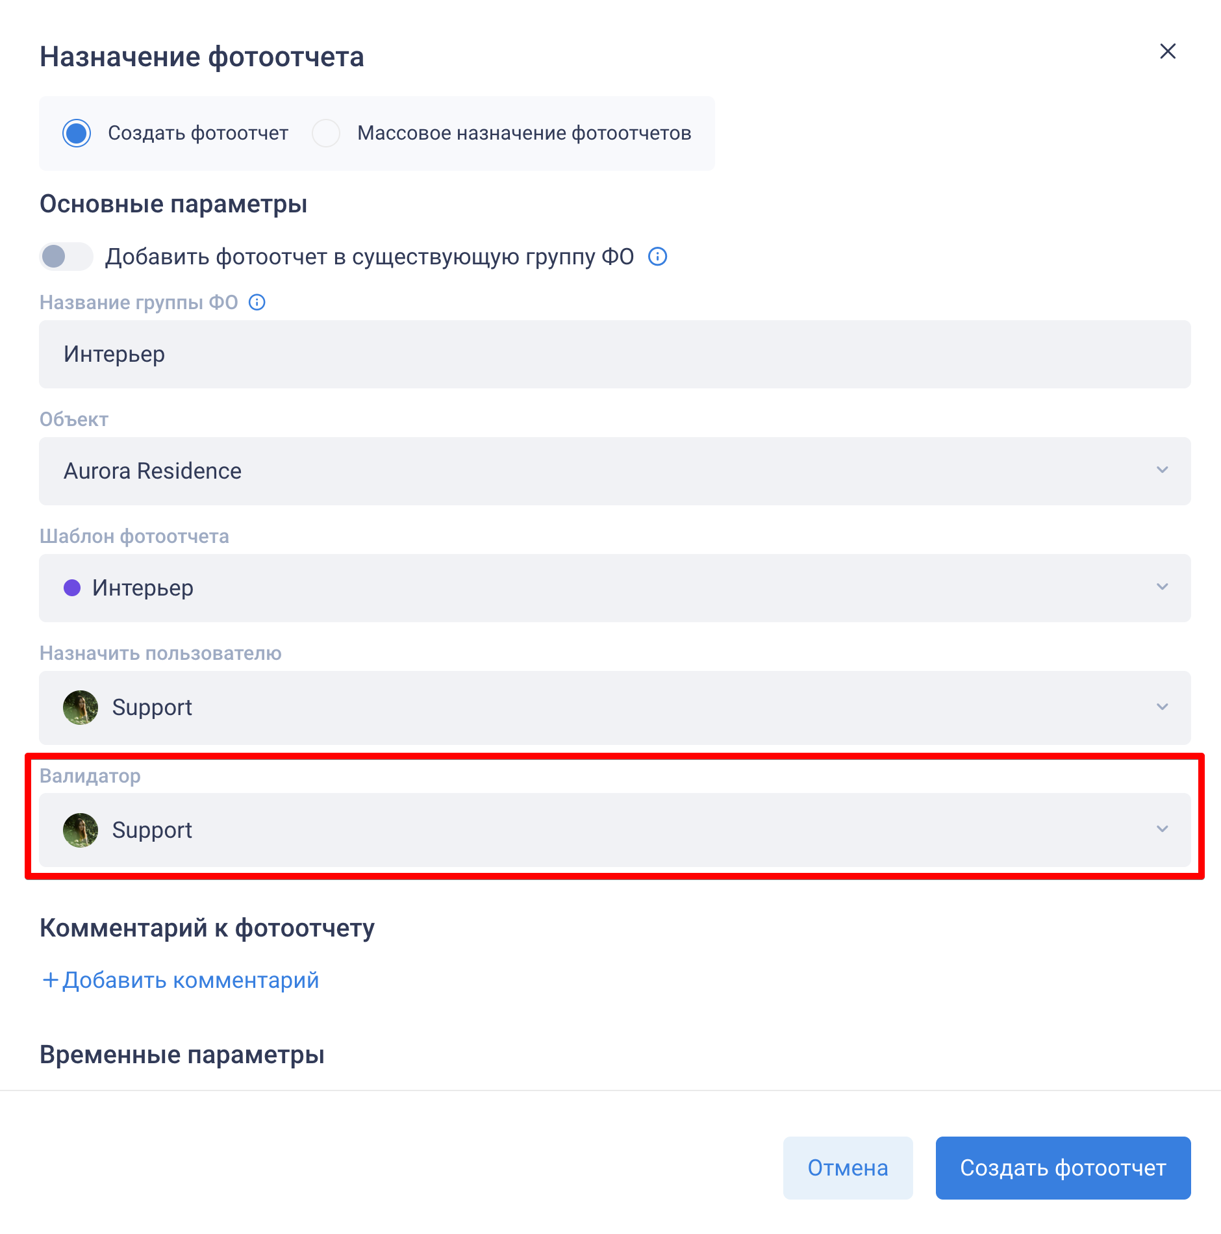This screenshot has width=1221, height=1234.
Task: Focus the Название группы ФО input field
Action: coord(614,354)
